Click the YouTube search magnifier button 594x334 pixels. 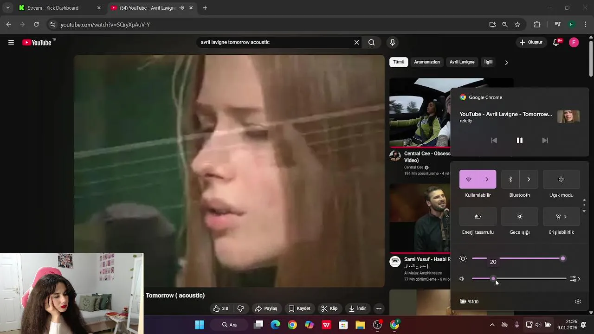click(x=372, y=42)
